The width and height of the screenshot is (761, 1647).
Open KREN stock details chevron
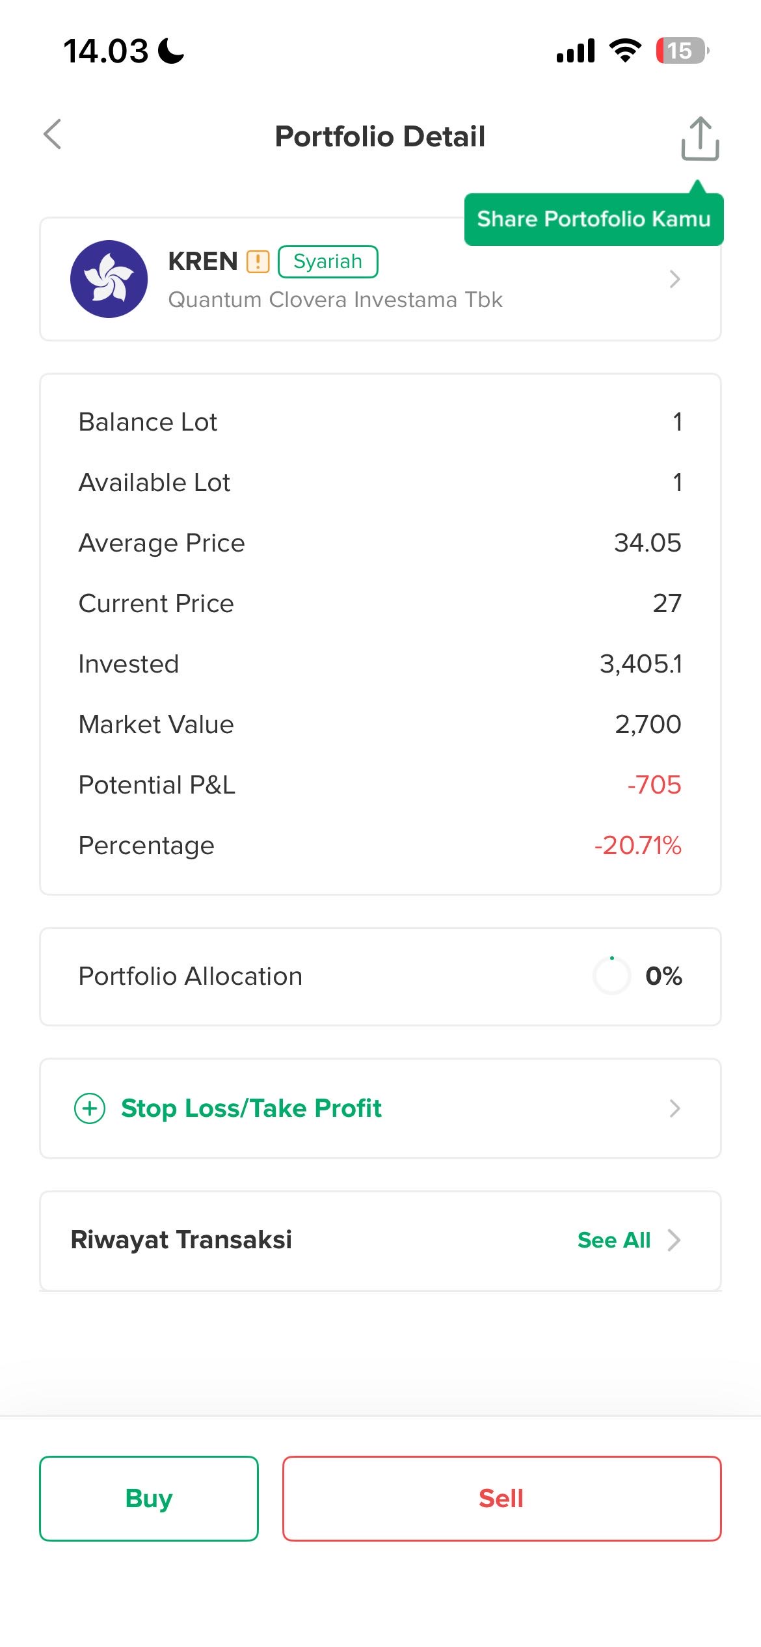click(674, 279)
